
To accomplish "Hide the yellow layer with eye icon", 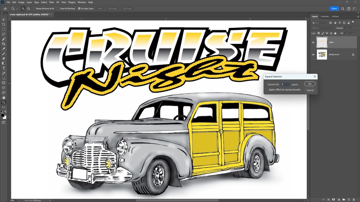I will [x=313, y=42].
